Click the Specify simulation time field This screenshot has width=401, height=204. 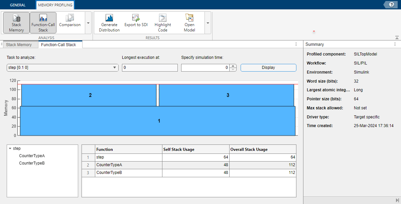pos(205,68)
